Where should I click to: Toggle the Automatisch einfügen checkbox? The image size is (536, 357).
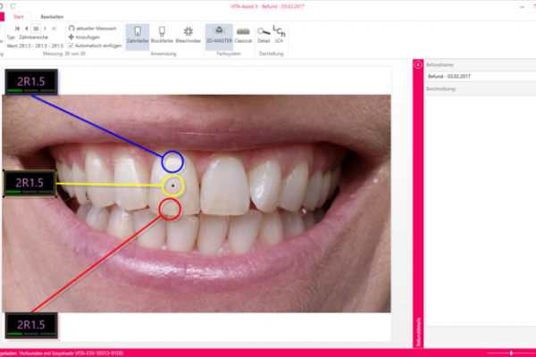point(71,44)
